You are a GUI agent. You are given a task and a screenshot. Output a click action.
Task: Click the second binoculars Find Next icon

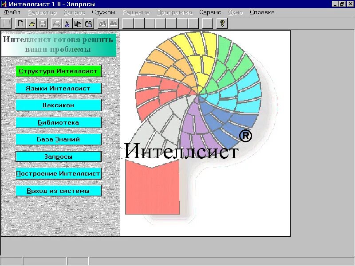tap(114, 23)
